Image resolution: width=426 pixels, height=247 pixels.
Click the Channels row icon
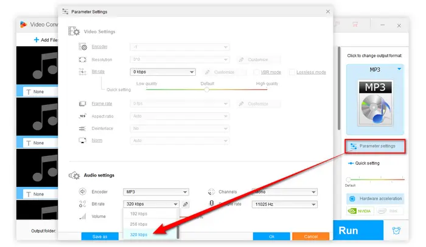pyautogui.click(x=211, y=192)
